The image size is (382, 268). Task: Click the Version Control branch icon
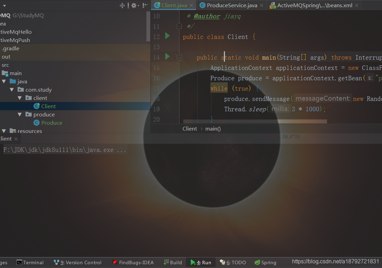pos(56,262)
